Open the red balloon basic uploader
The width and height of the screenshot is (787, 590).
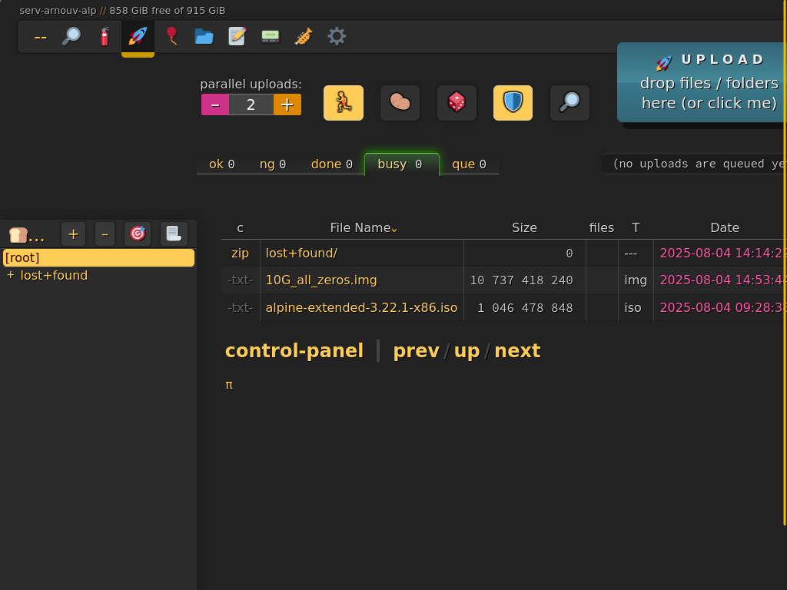tap(171, 36)
